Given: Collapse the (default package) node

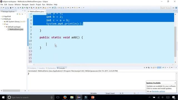Looking at the screenshot, I should coord(5,27).
